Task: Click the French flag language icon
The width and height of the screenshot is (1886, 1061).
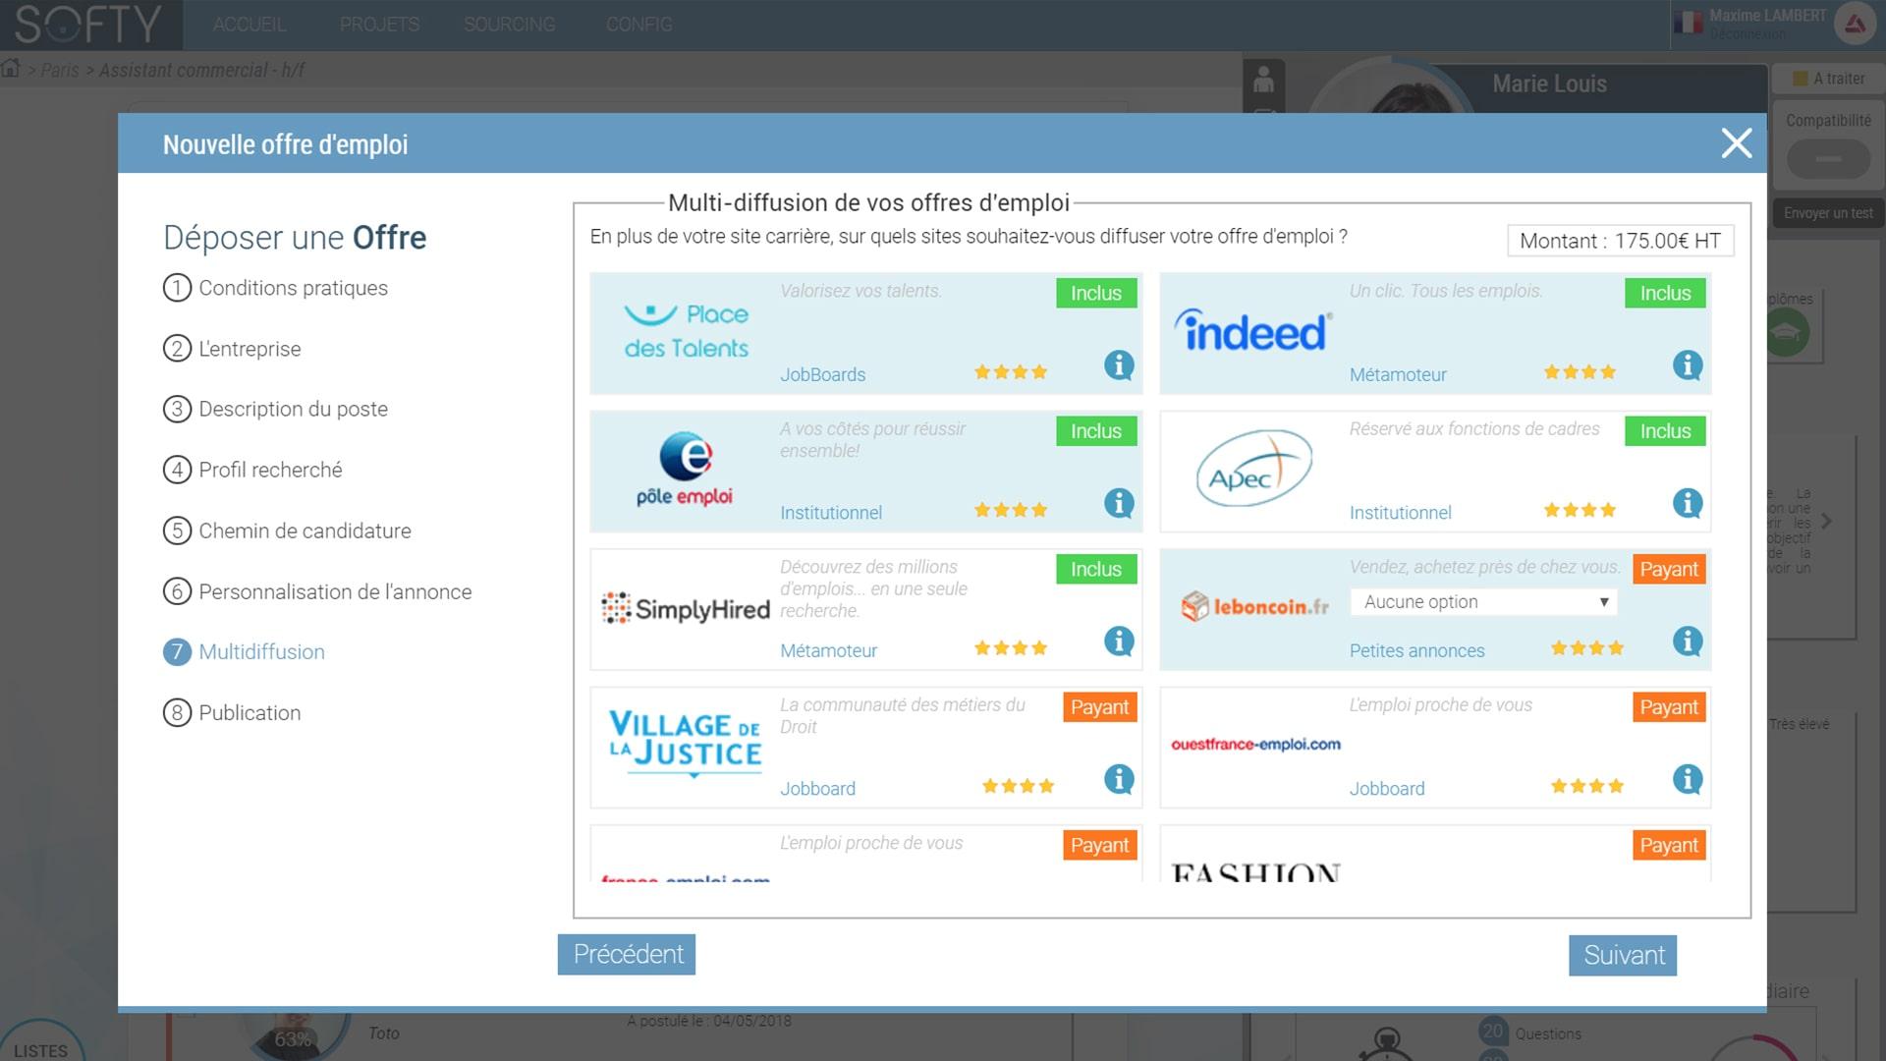Action: (1689, 22)
